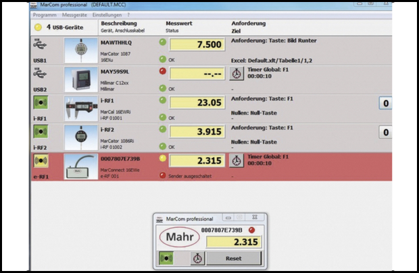The width and height of the screenshot is (419, 273).
Task: Click the green OK indicator in USB2 row
Action: [x=163, y=88]
